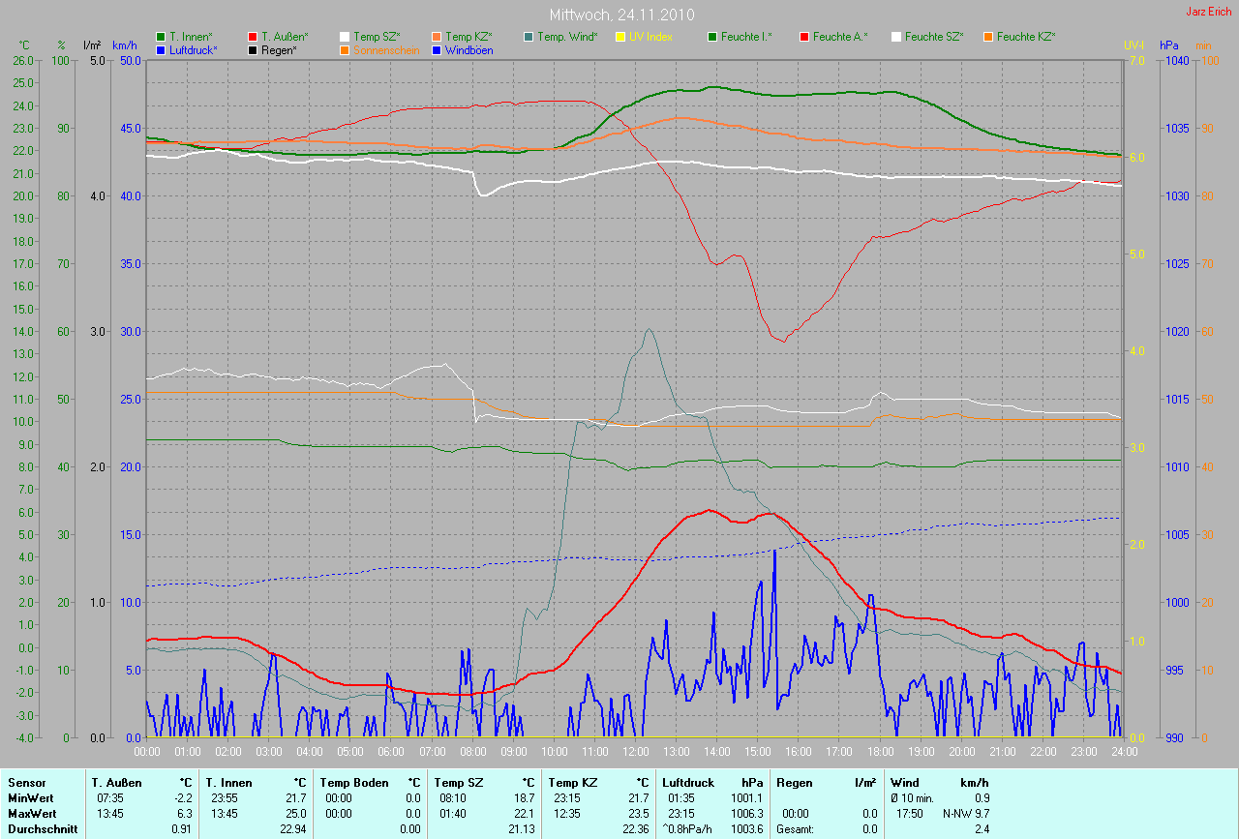The image size is (1239, 839).
Task: Select the 'Windböen' legend label
Action: point(469,49)
